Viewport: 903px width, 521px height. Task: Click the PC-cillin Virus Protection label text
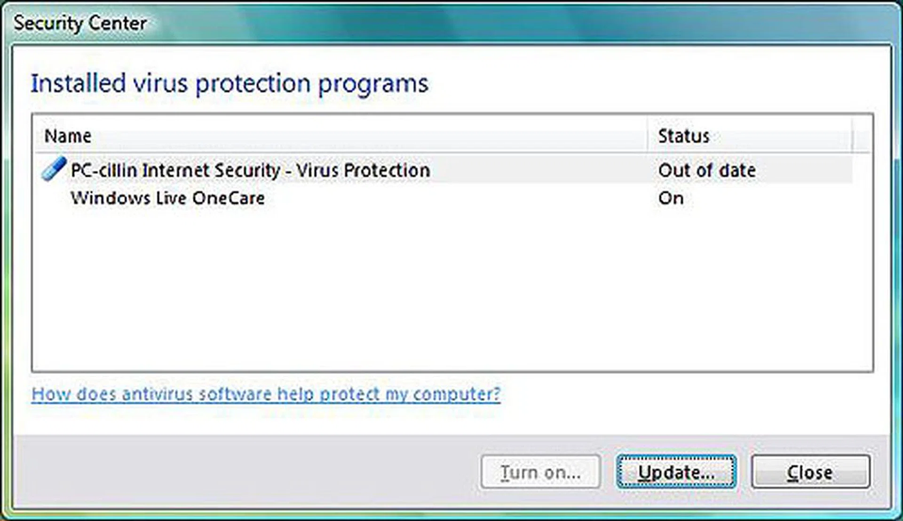click(x=249, y=170)
